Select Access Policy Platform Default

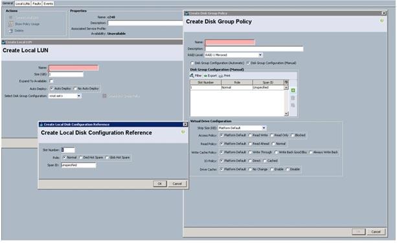(x=221, y=135)
